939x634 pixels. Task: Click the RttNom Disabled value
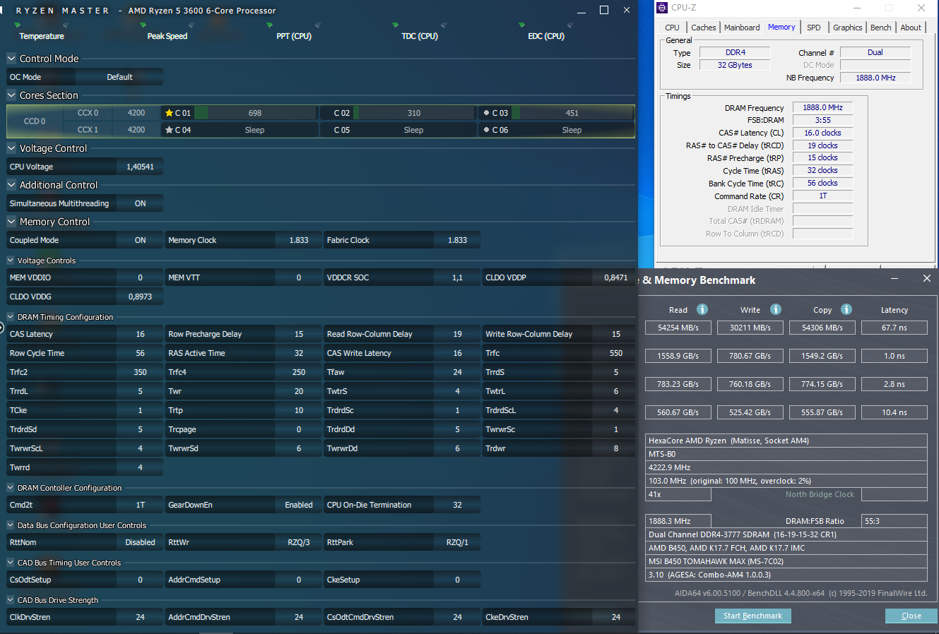tap(140, 542)
